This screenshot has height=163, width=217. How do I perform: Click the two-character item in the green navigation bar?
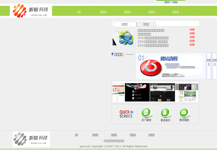click(79, 12)
